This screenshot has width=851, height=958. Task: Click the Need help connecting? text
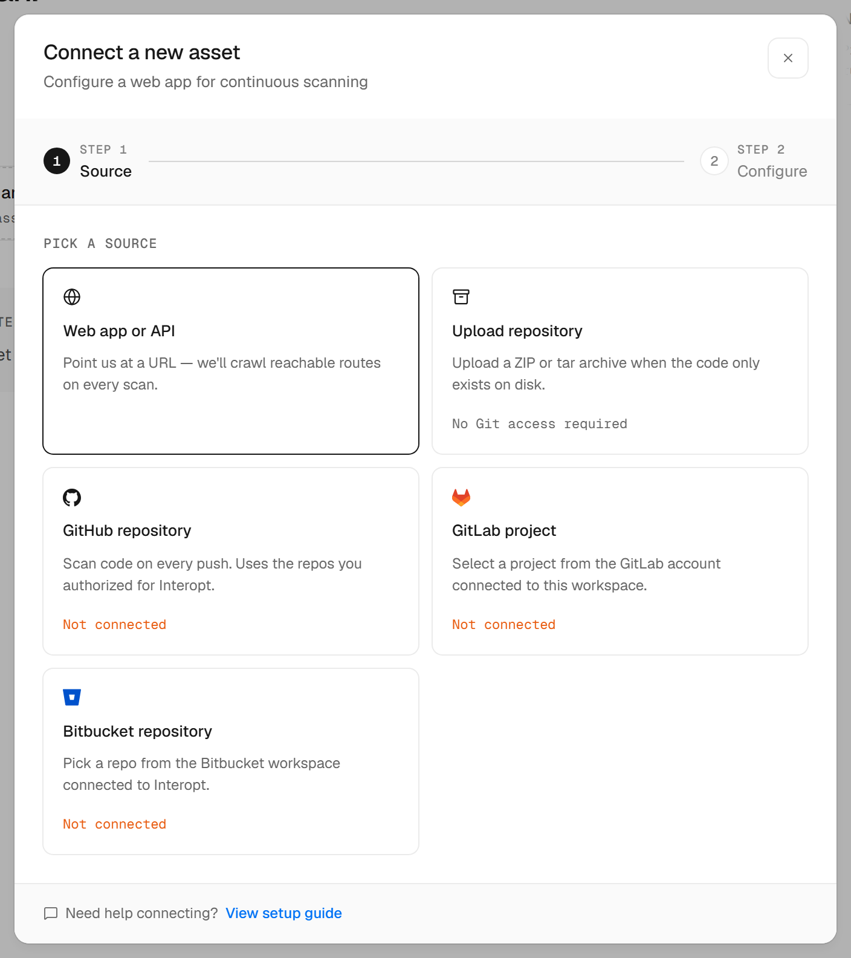tap(141, 913)
